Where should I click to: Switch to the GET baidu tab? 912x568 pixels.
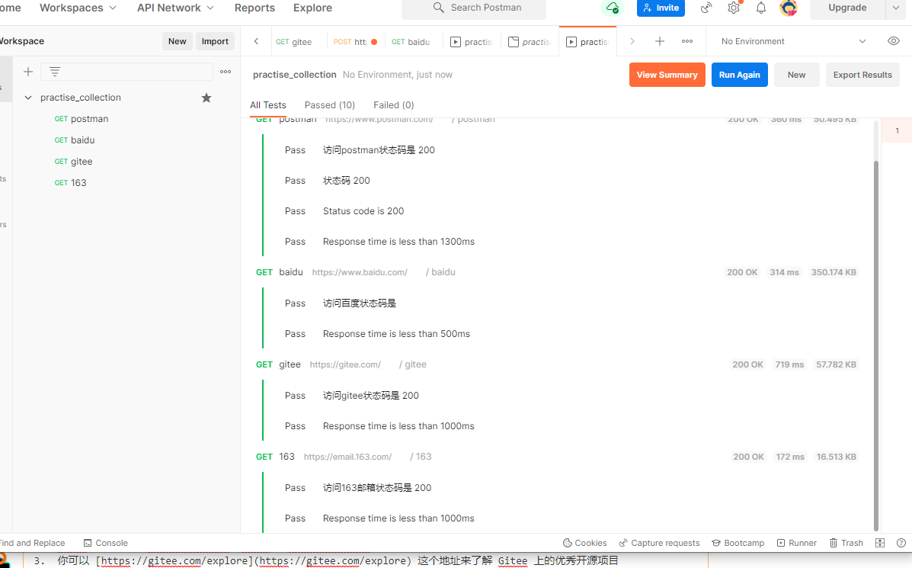click(x=411, y=42)
